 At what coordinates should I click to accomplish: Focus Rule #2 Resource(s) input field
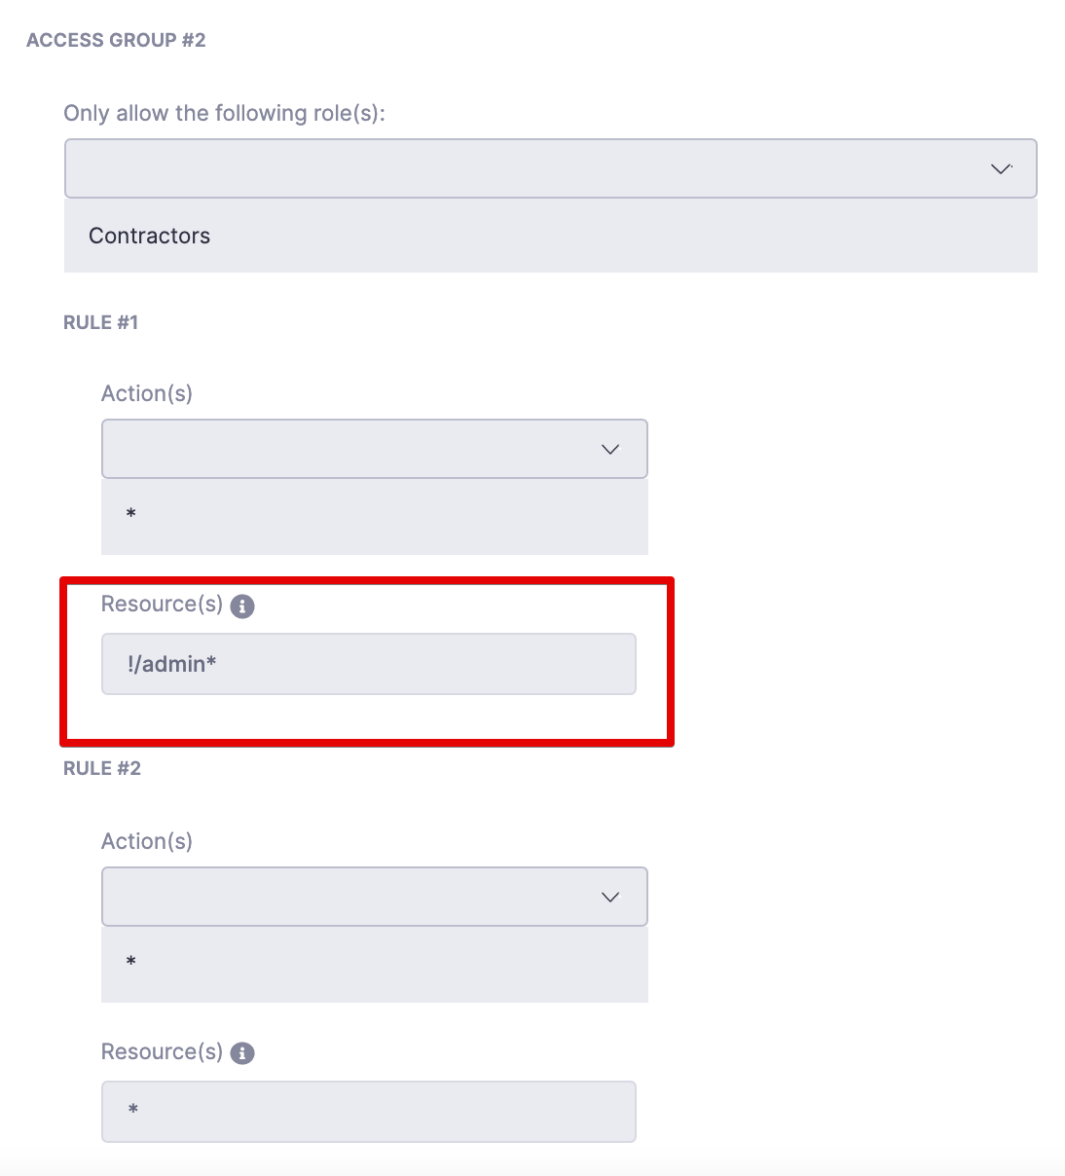tap(368, 1111)
